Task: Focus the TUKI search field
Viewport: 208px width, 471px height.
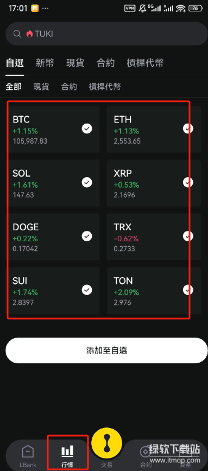Action: coord(106,34)
